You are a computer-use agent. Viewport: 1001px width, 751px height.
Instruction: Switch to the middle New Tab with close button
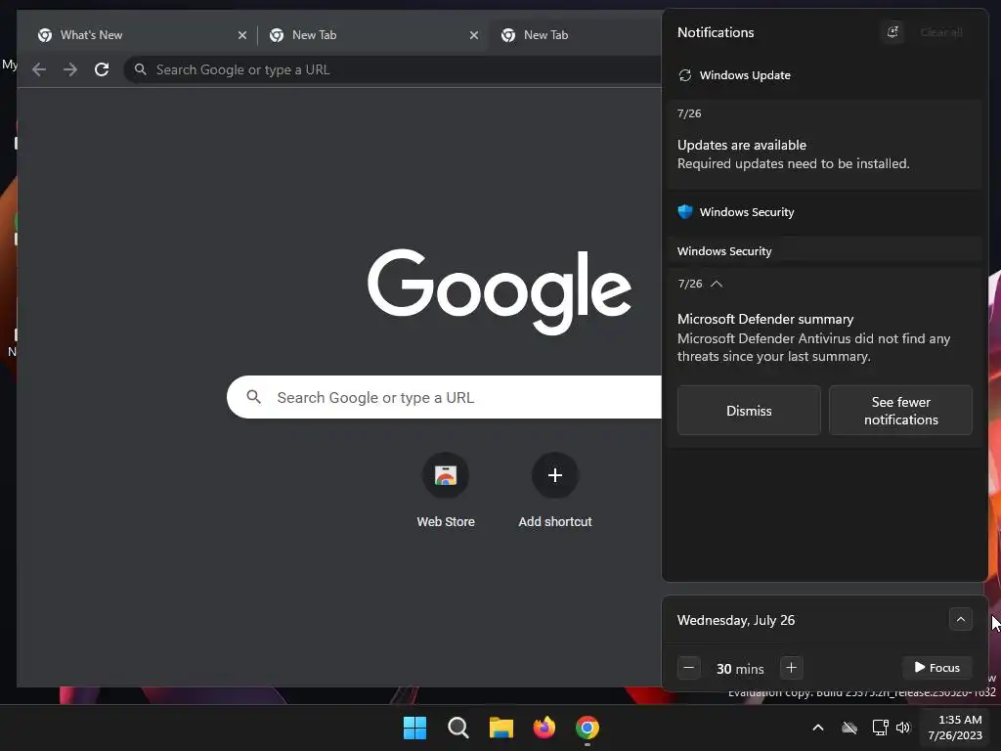(x=373, y=35)
